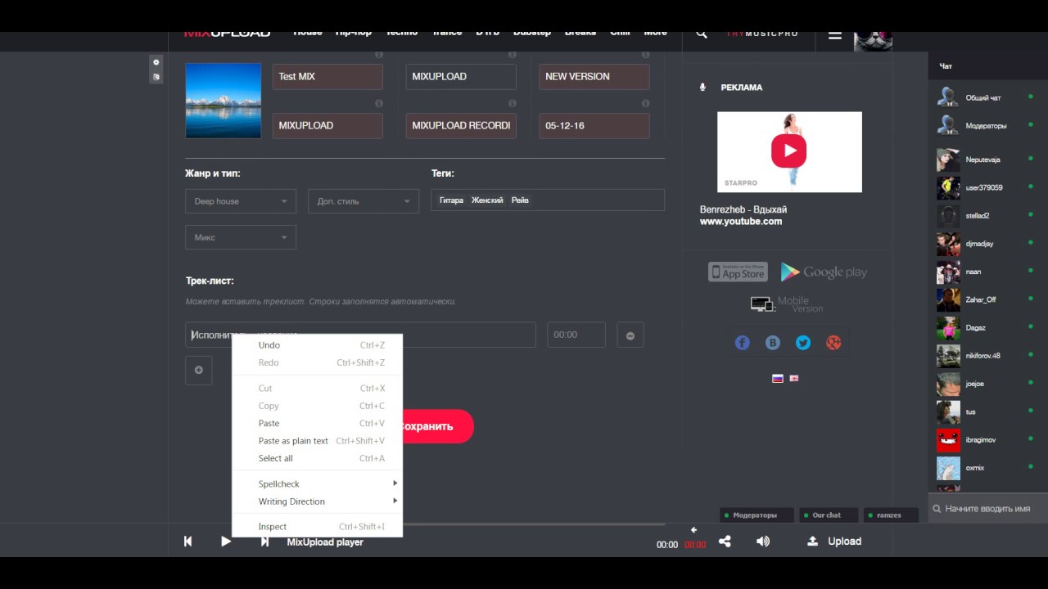Open the Google Plus social icon
The image size is (1048, 589).
[833, 343]
